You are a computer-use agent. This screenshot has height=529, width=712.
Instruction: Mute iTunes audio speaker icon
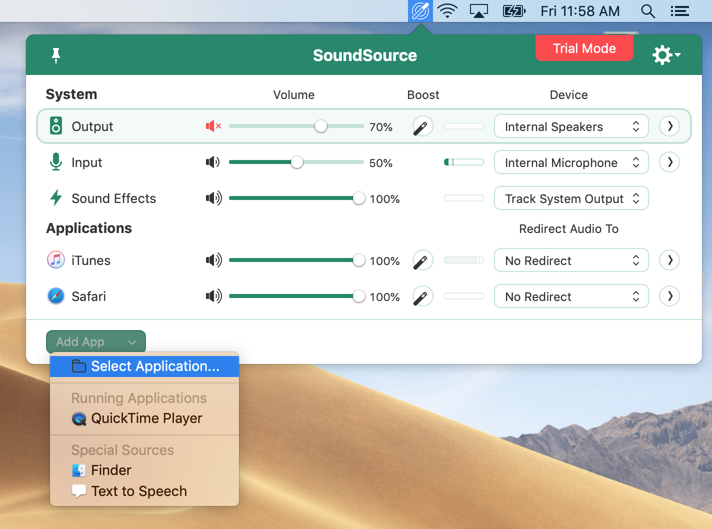[213, 260]
